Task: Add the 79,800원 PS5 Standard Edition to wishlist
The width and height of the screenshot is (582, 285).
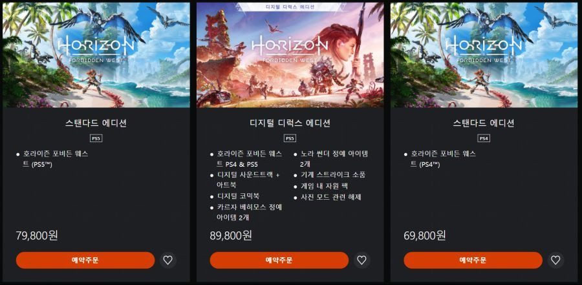Action: (x=167, y=260)
